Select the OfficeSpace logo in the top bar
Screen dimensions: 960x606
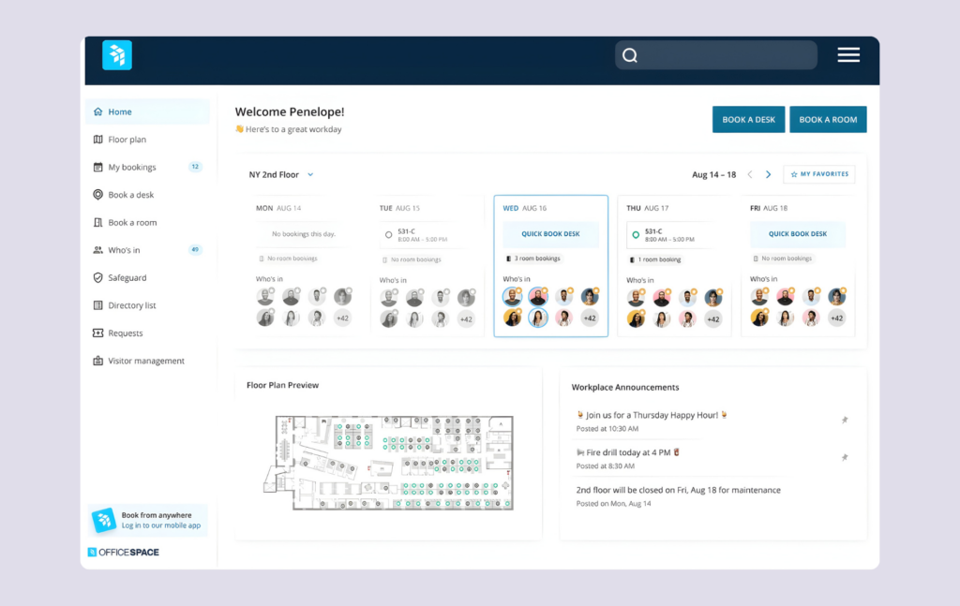(116, 54)
